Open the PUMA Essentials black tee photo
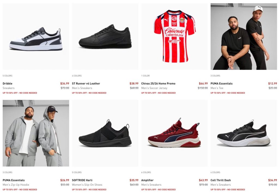Screen dimensions: 279x193 coord(244,37)
